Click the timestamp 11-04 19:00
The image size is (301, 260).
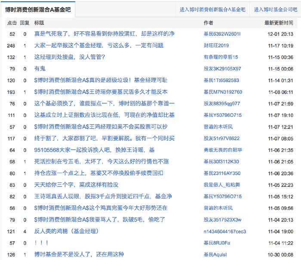point(281,232)
